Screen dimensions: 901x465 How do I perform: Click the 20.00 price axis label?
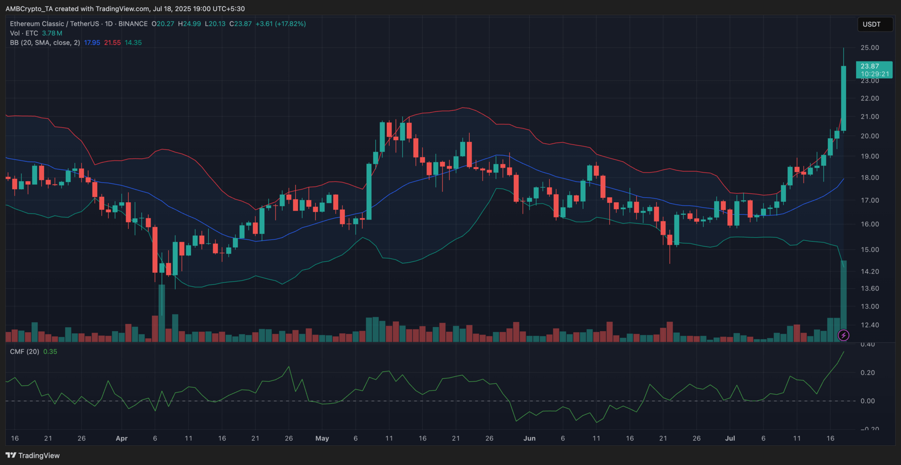pyautogui.click(x=870, y=136)
